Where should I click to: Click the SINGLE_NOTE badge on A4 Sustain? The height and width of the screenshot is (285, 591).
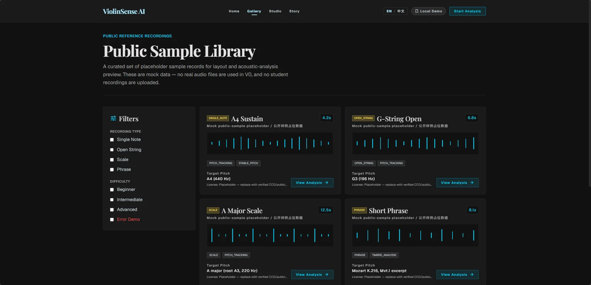[x=218, y=118]
